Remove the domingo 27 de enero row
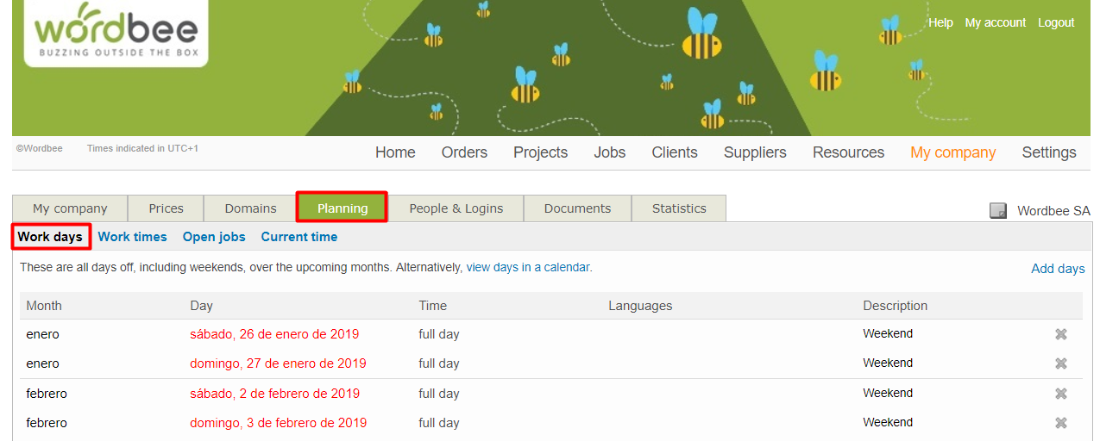1100x441 pixels. 1060,363
